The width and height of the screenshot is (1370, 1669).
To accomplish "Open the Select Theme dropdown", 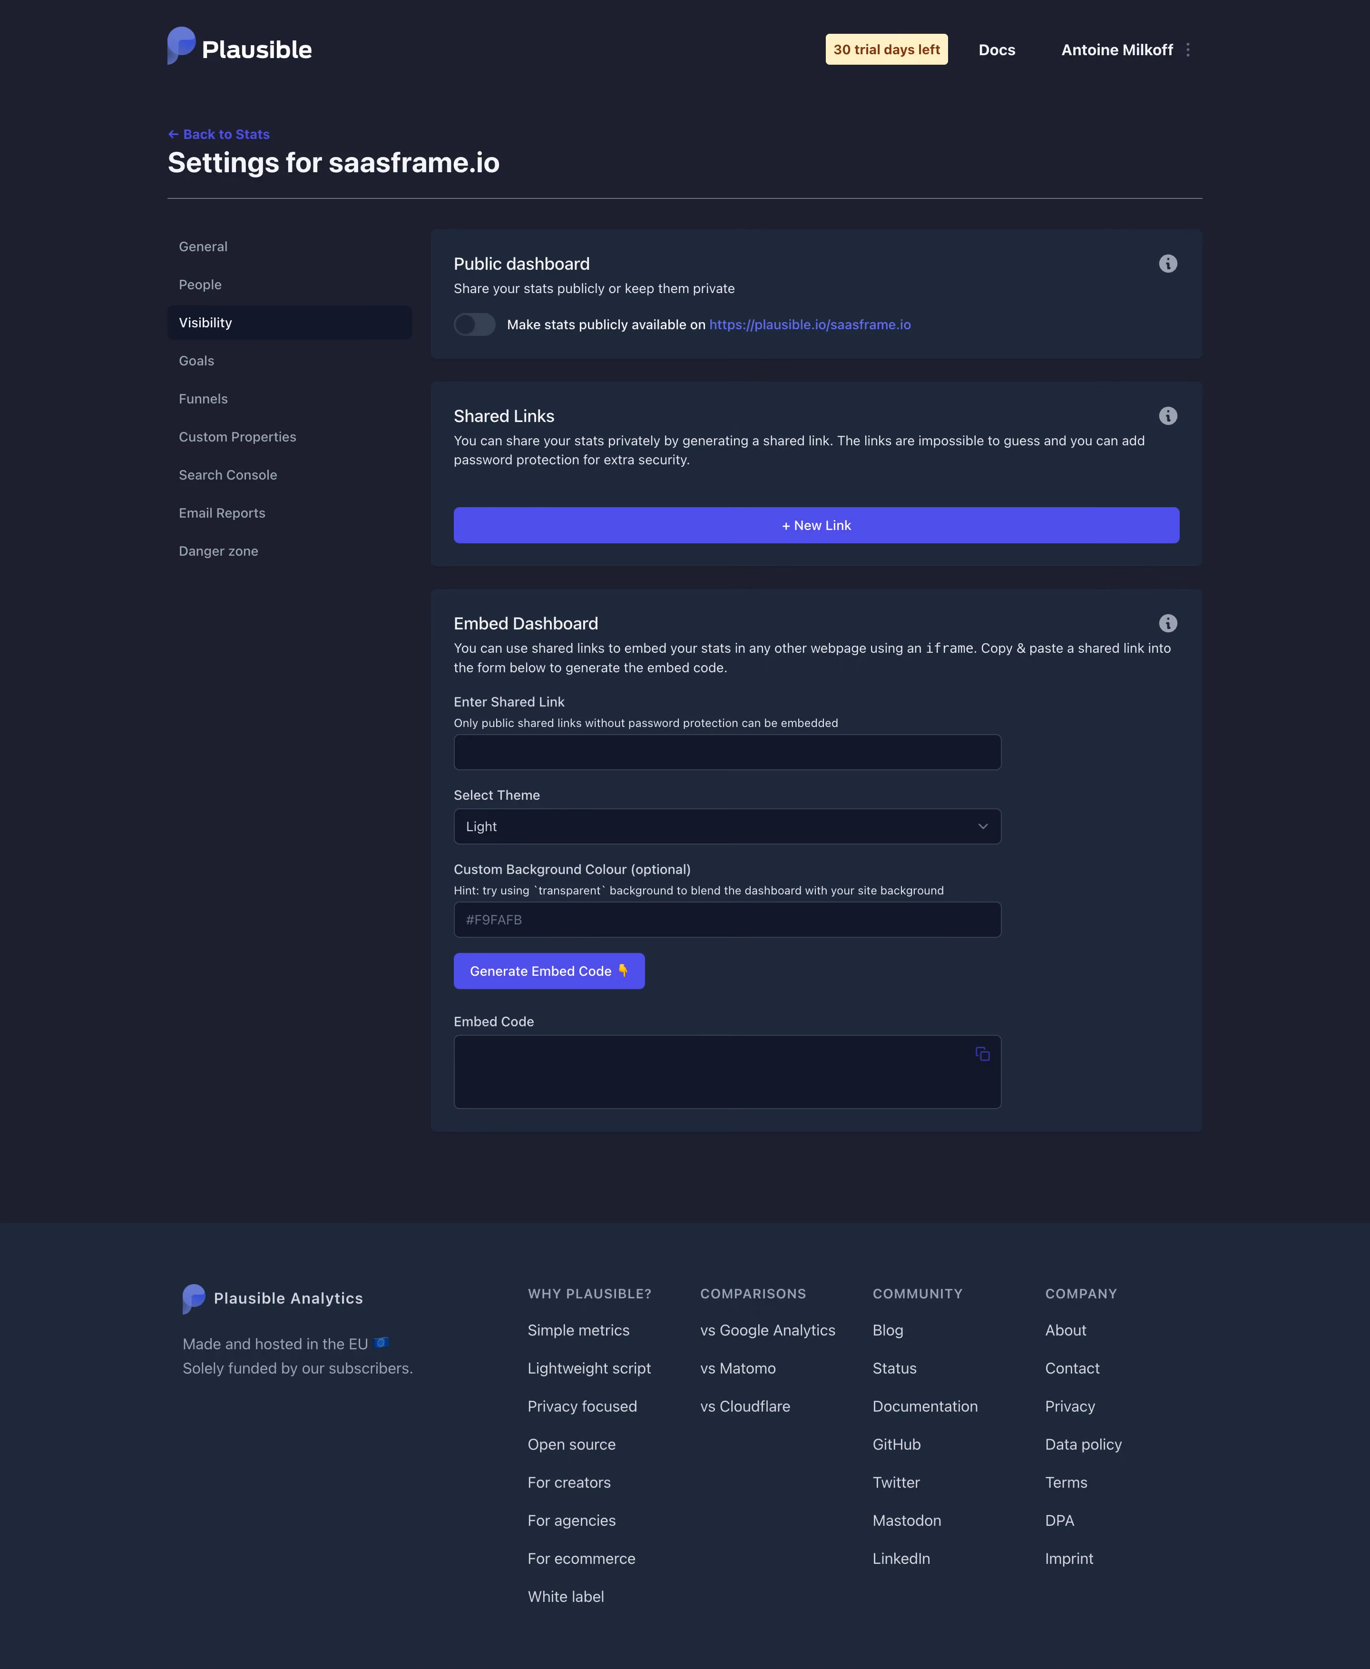I will (x=727, y=826).
